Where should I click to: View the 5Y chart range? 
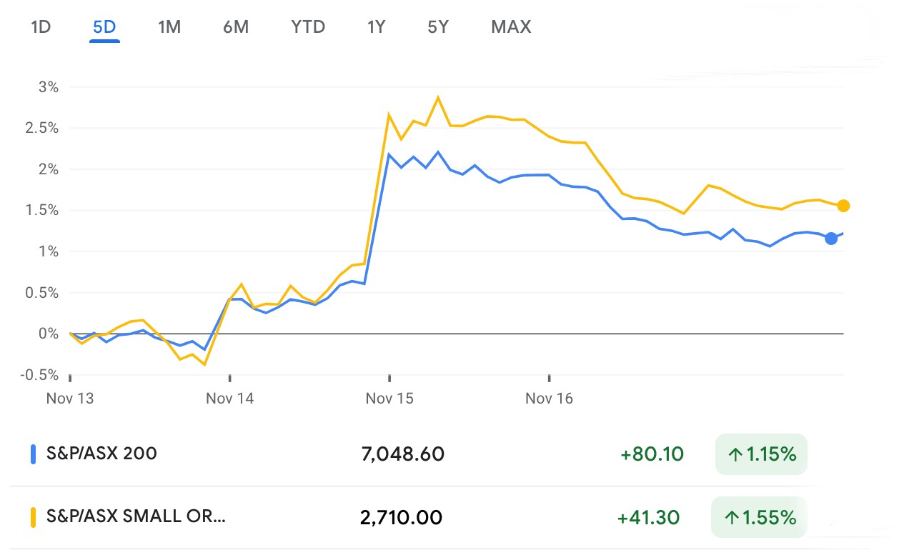[438, 27]
